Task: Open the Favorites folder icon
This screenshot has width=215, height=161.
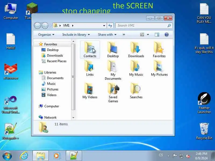Action: tap(159, 50)
